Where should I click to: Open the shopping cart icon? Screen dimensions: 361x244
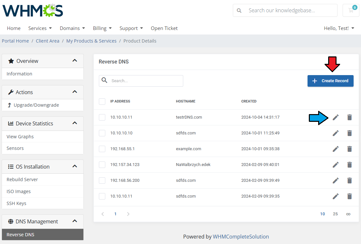tap(351, 10)
